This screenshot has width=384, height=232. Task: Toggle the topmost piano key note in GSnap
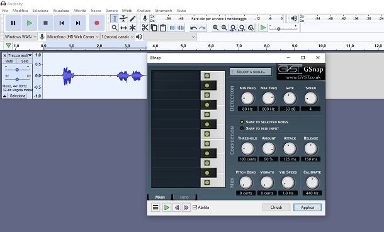click(207, 76)
